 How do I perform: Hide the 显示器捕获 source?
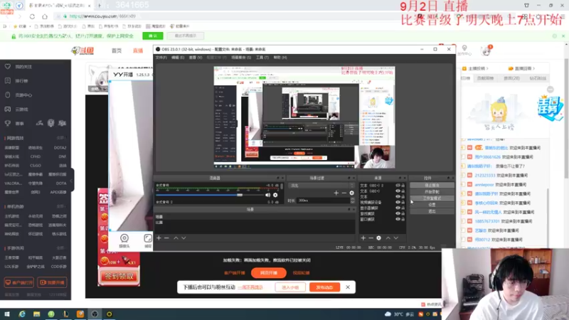(398, 208)
